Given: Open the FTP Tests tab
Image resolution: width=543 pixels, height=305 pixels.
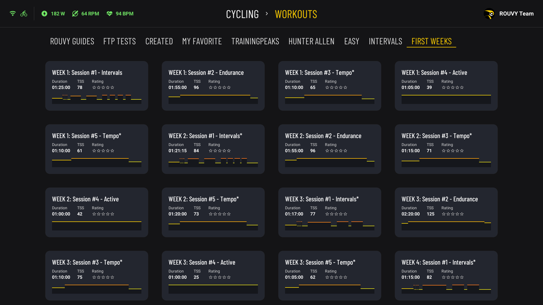Looking at the screenshot, I should tap(119, 42).
